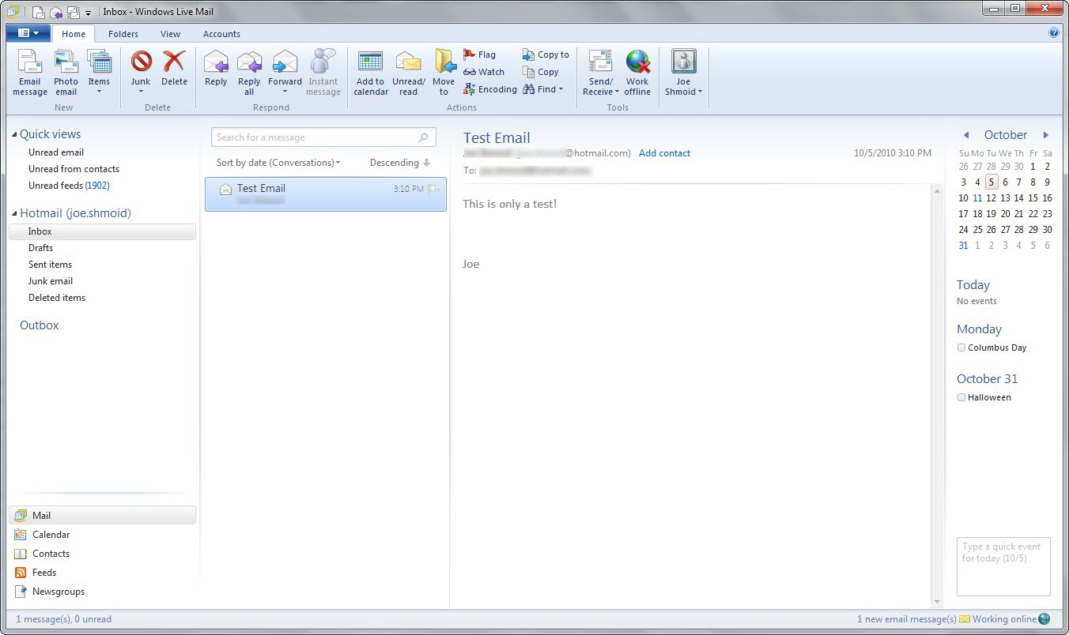Compose a Photo email

(66, 71)
